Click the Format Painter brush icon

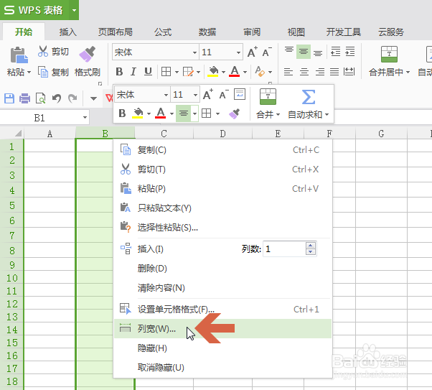click(87, 54)
